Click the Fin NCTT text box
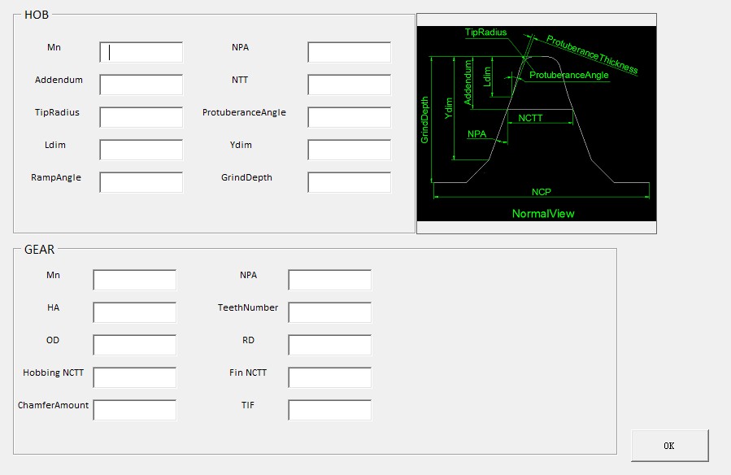 point(329,377)
